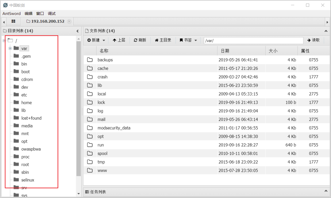Click the run folder icon in file list
Viewport: 331px width, 198px height.
point(90,145)
